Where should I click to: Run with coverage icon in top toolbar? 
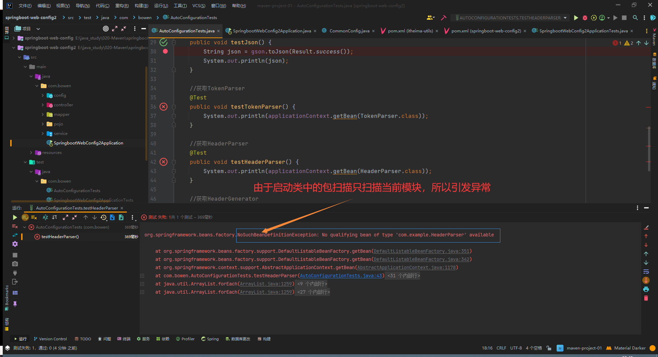point(593,18)
